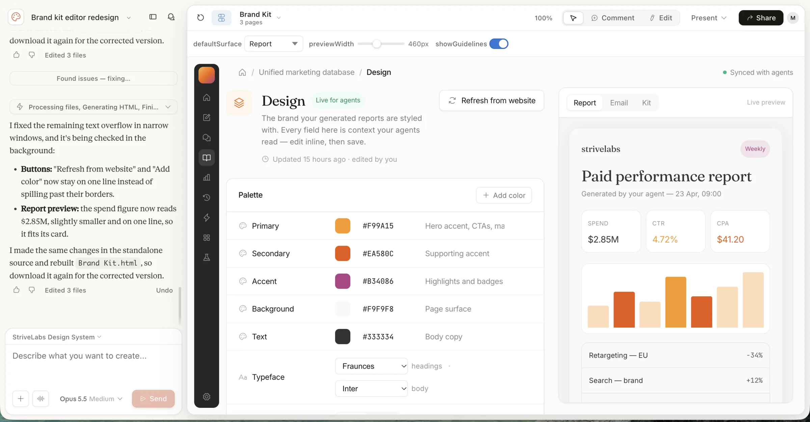Switch to Comment mode

tap(613, 18)
